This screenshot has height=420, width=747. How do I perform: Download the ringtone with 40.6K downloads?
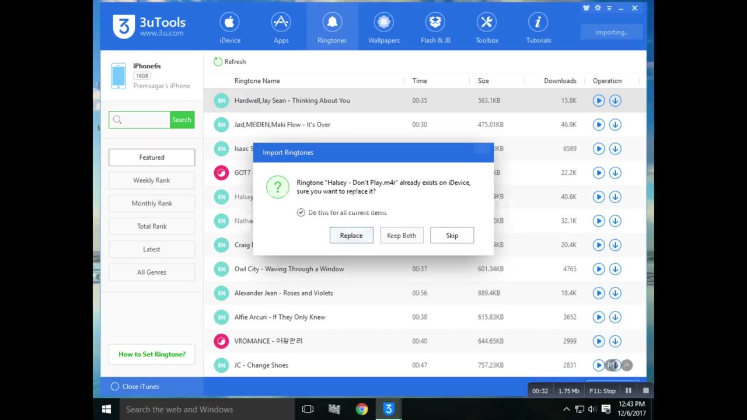[x=615, y=197]
